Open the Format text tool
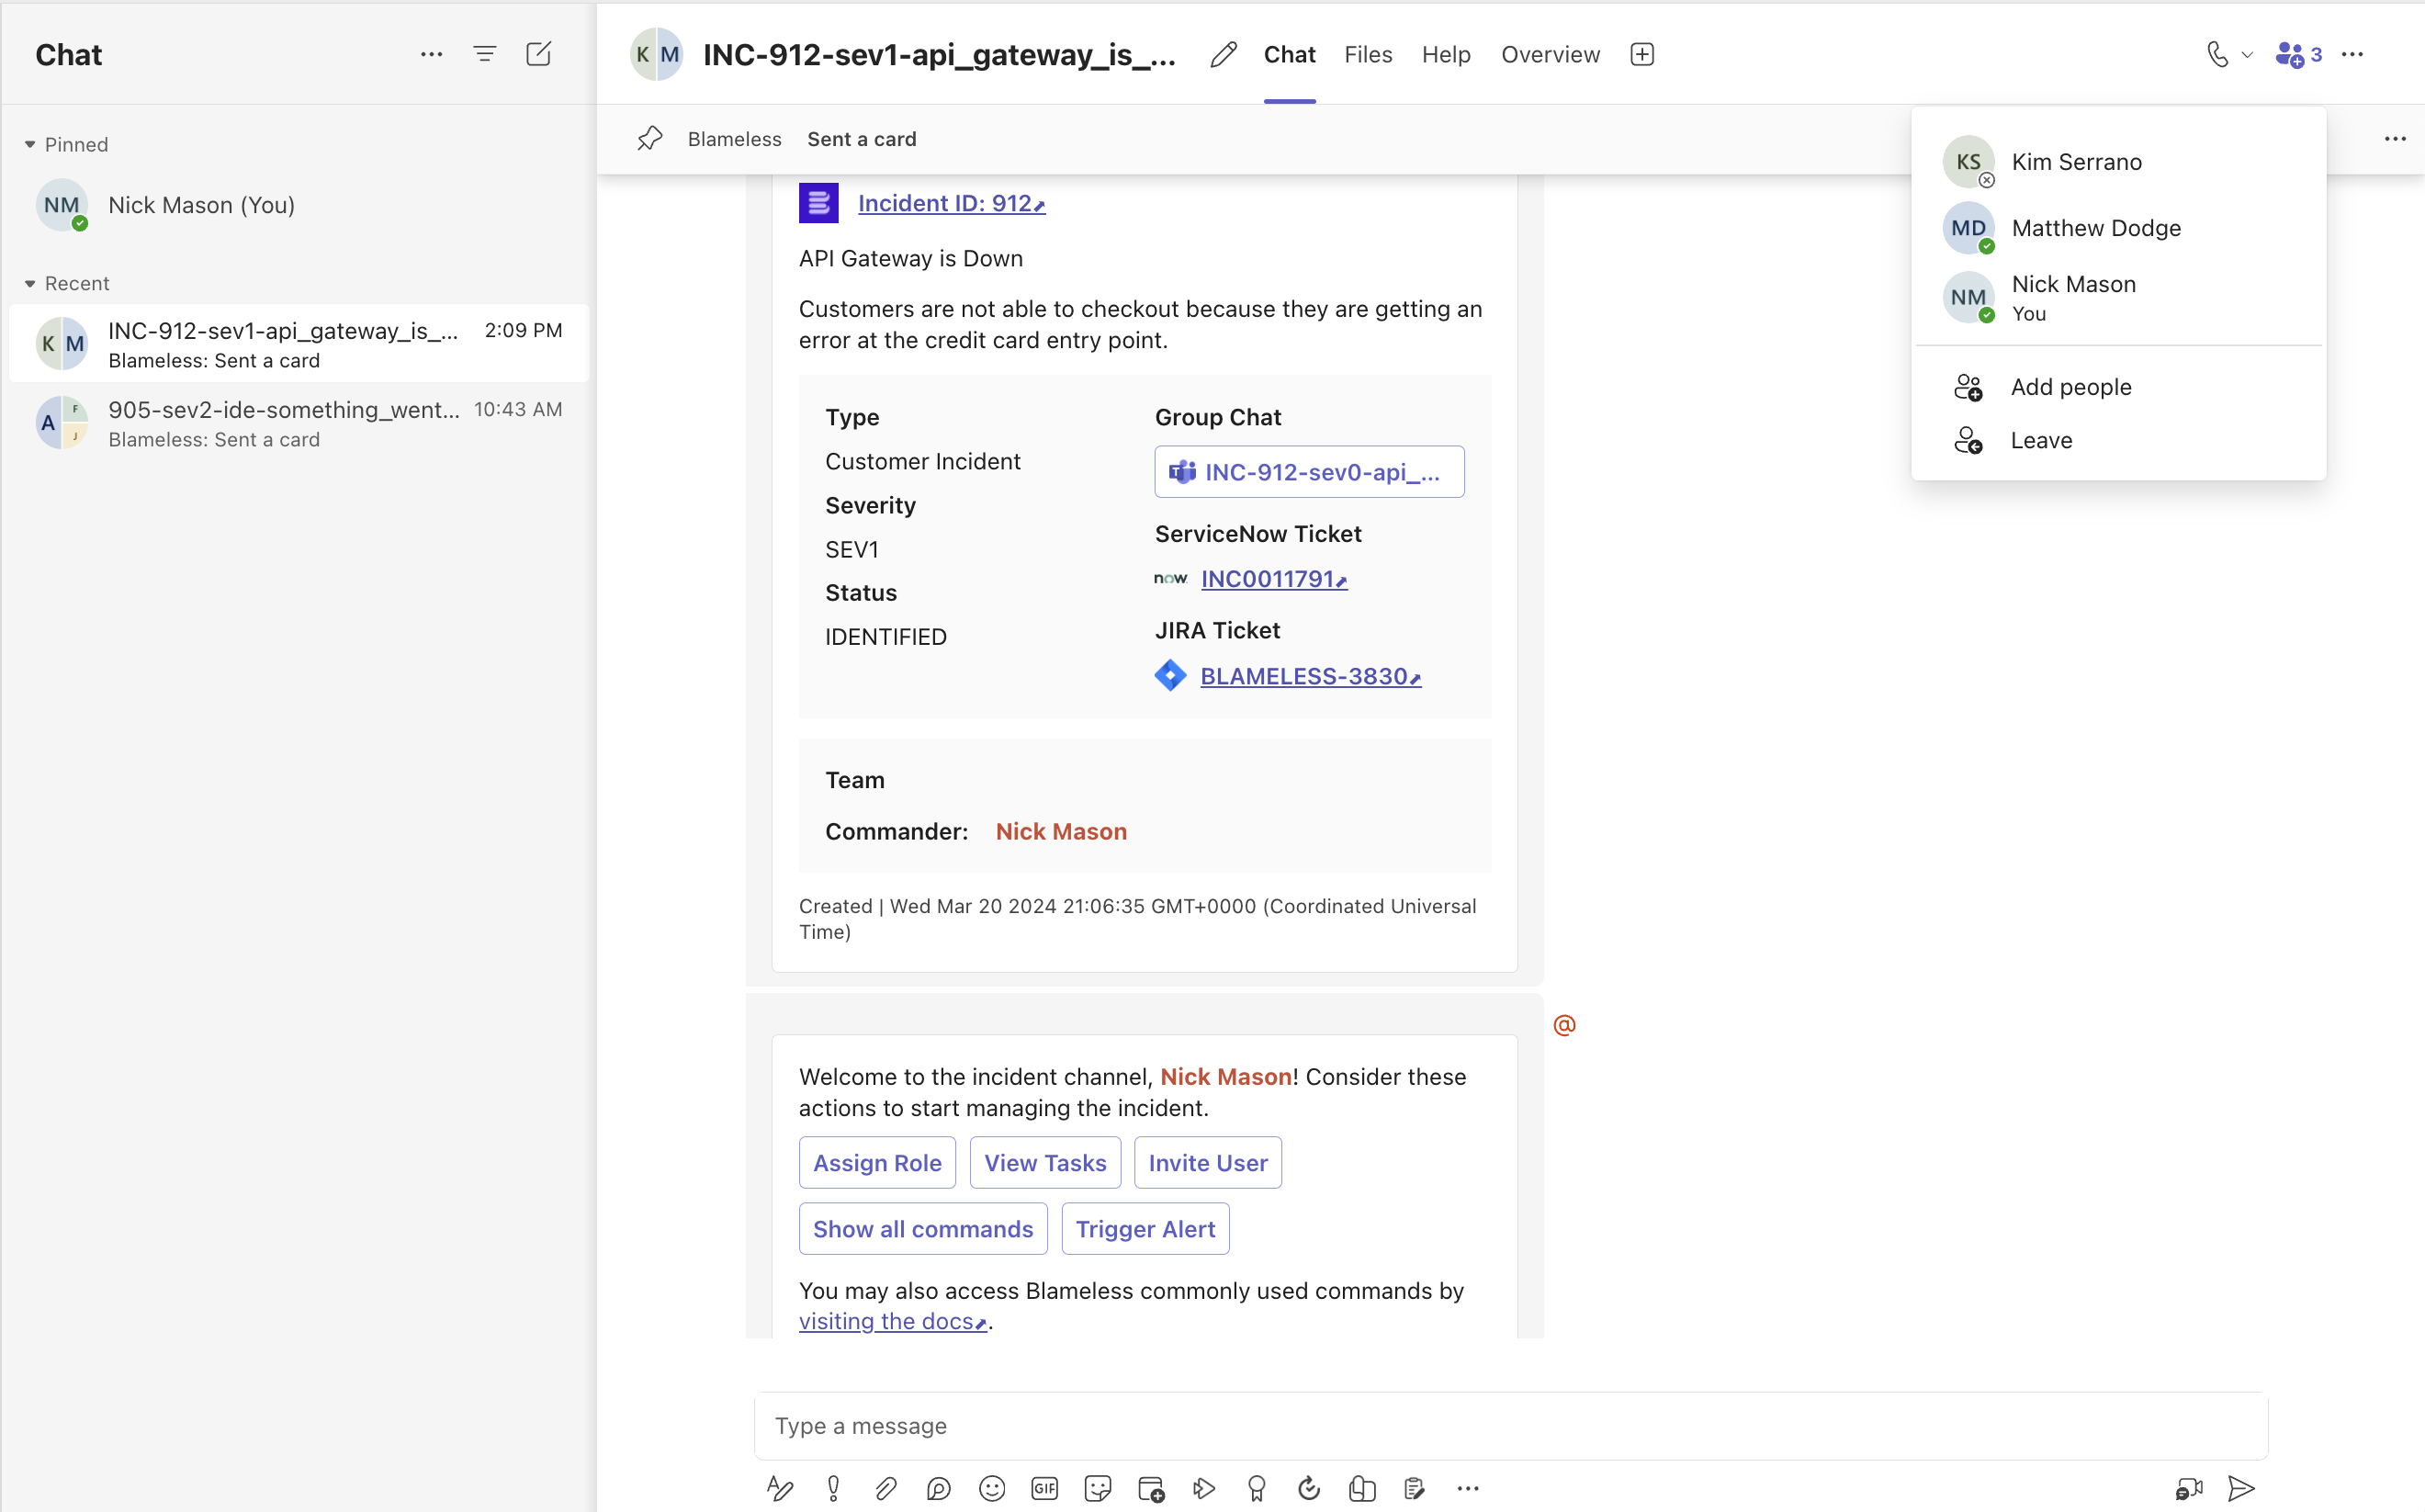 point(780,1488)
